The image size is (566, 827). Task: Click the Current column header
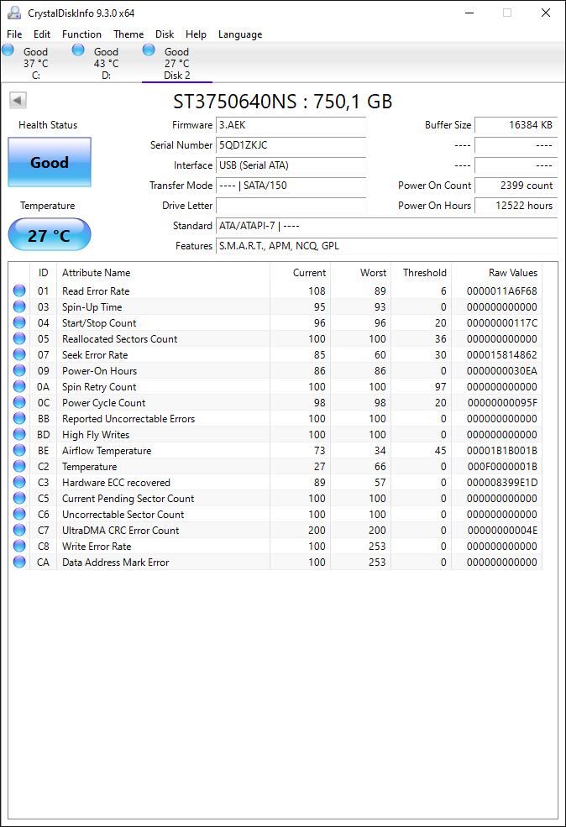tap(300, 273)
